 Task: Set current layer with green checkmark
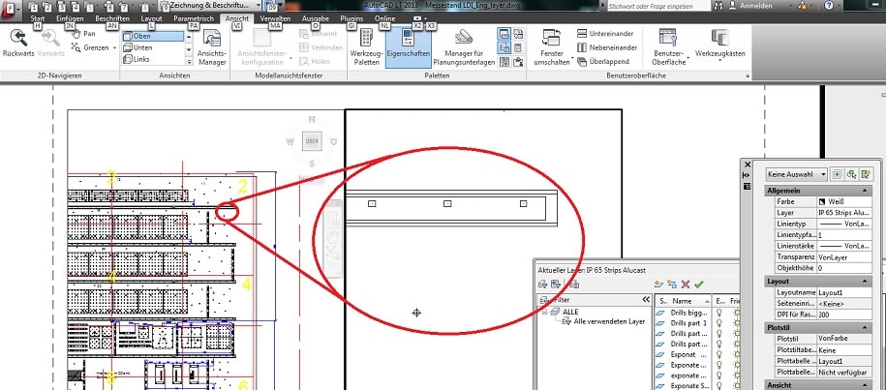[x=699, y=285]
